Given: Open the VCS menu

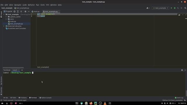Looking at the screenshot, I should point(47,5).
